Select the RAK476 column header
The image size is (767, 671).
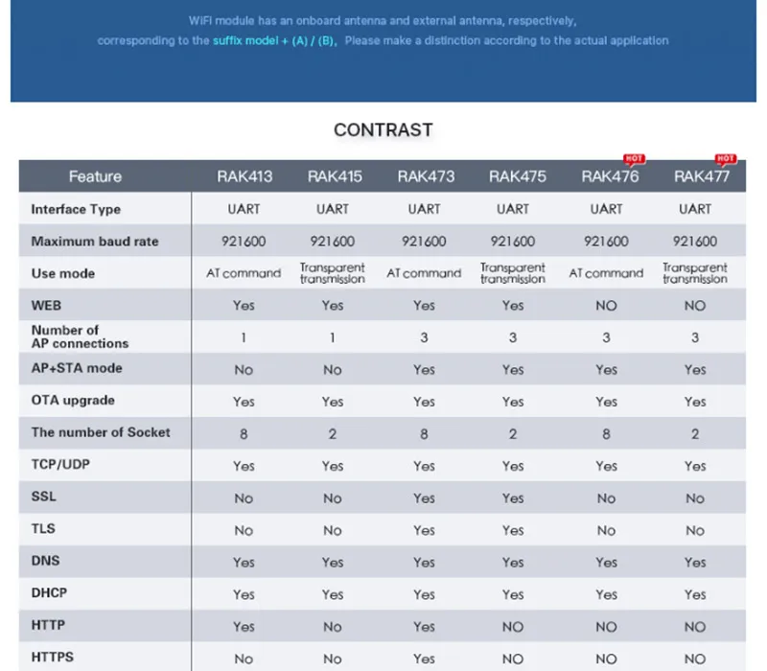[x=610, y=176]
